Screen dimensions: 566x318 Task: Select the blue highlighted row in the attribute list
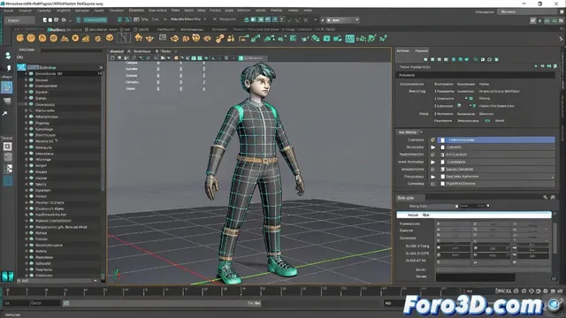tap(496, 140)
